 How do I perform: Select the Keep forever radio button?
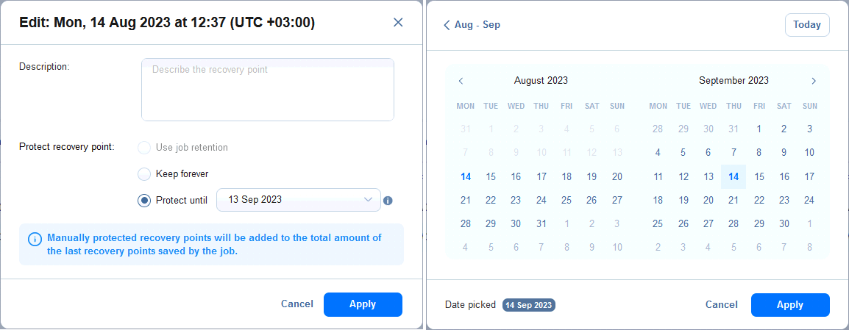coord(144,174)
